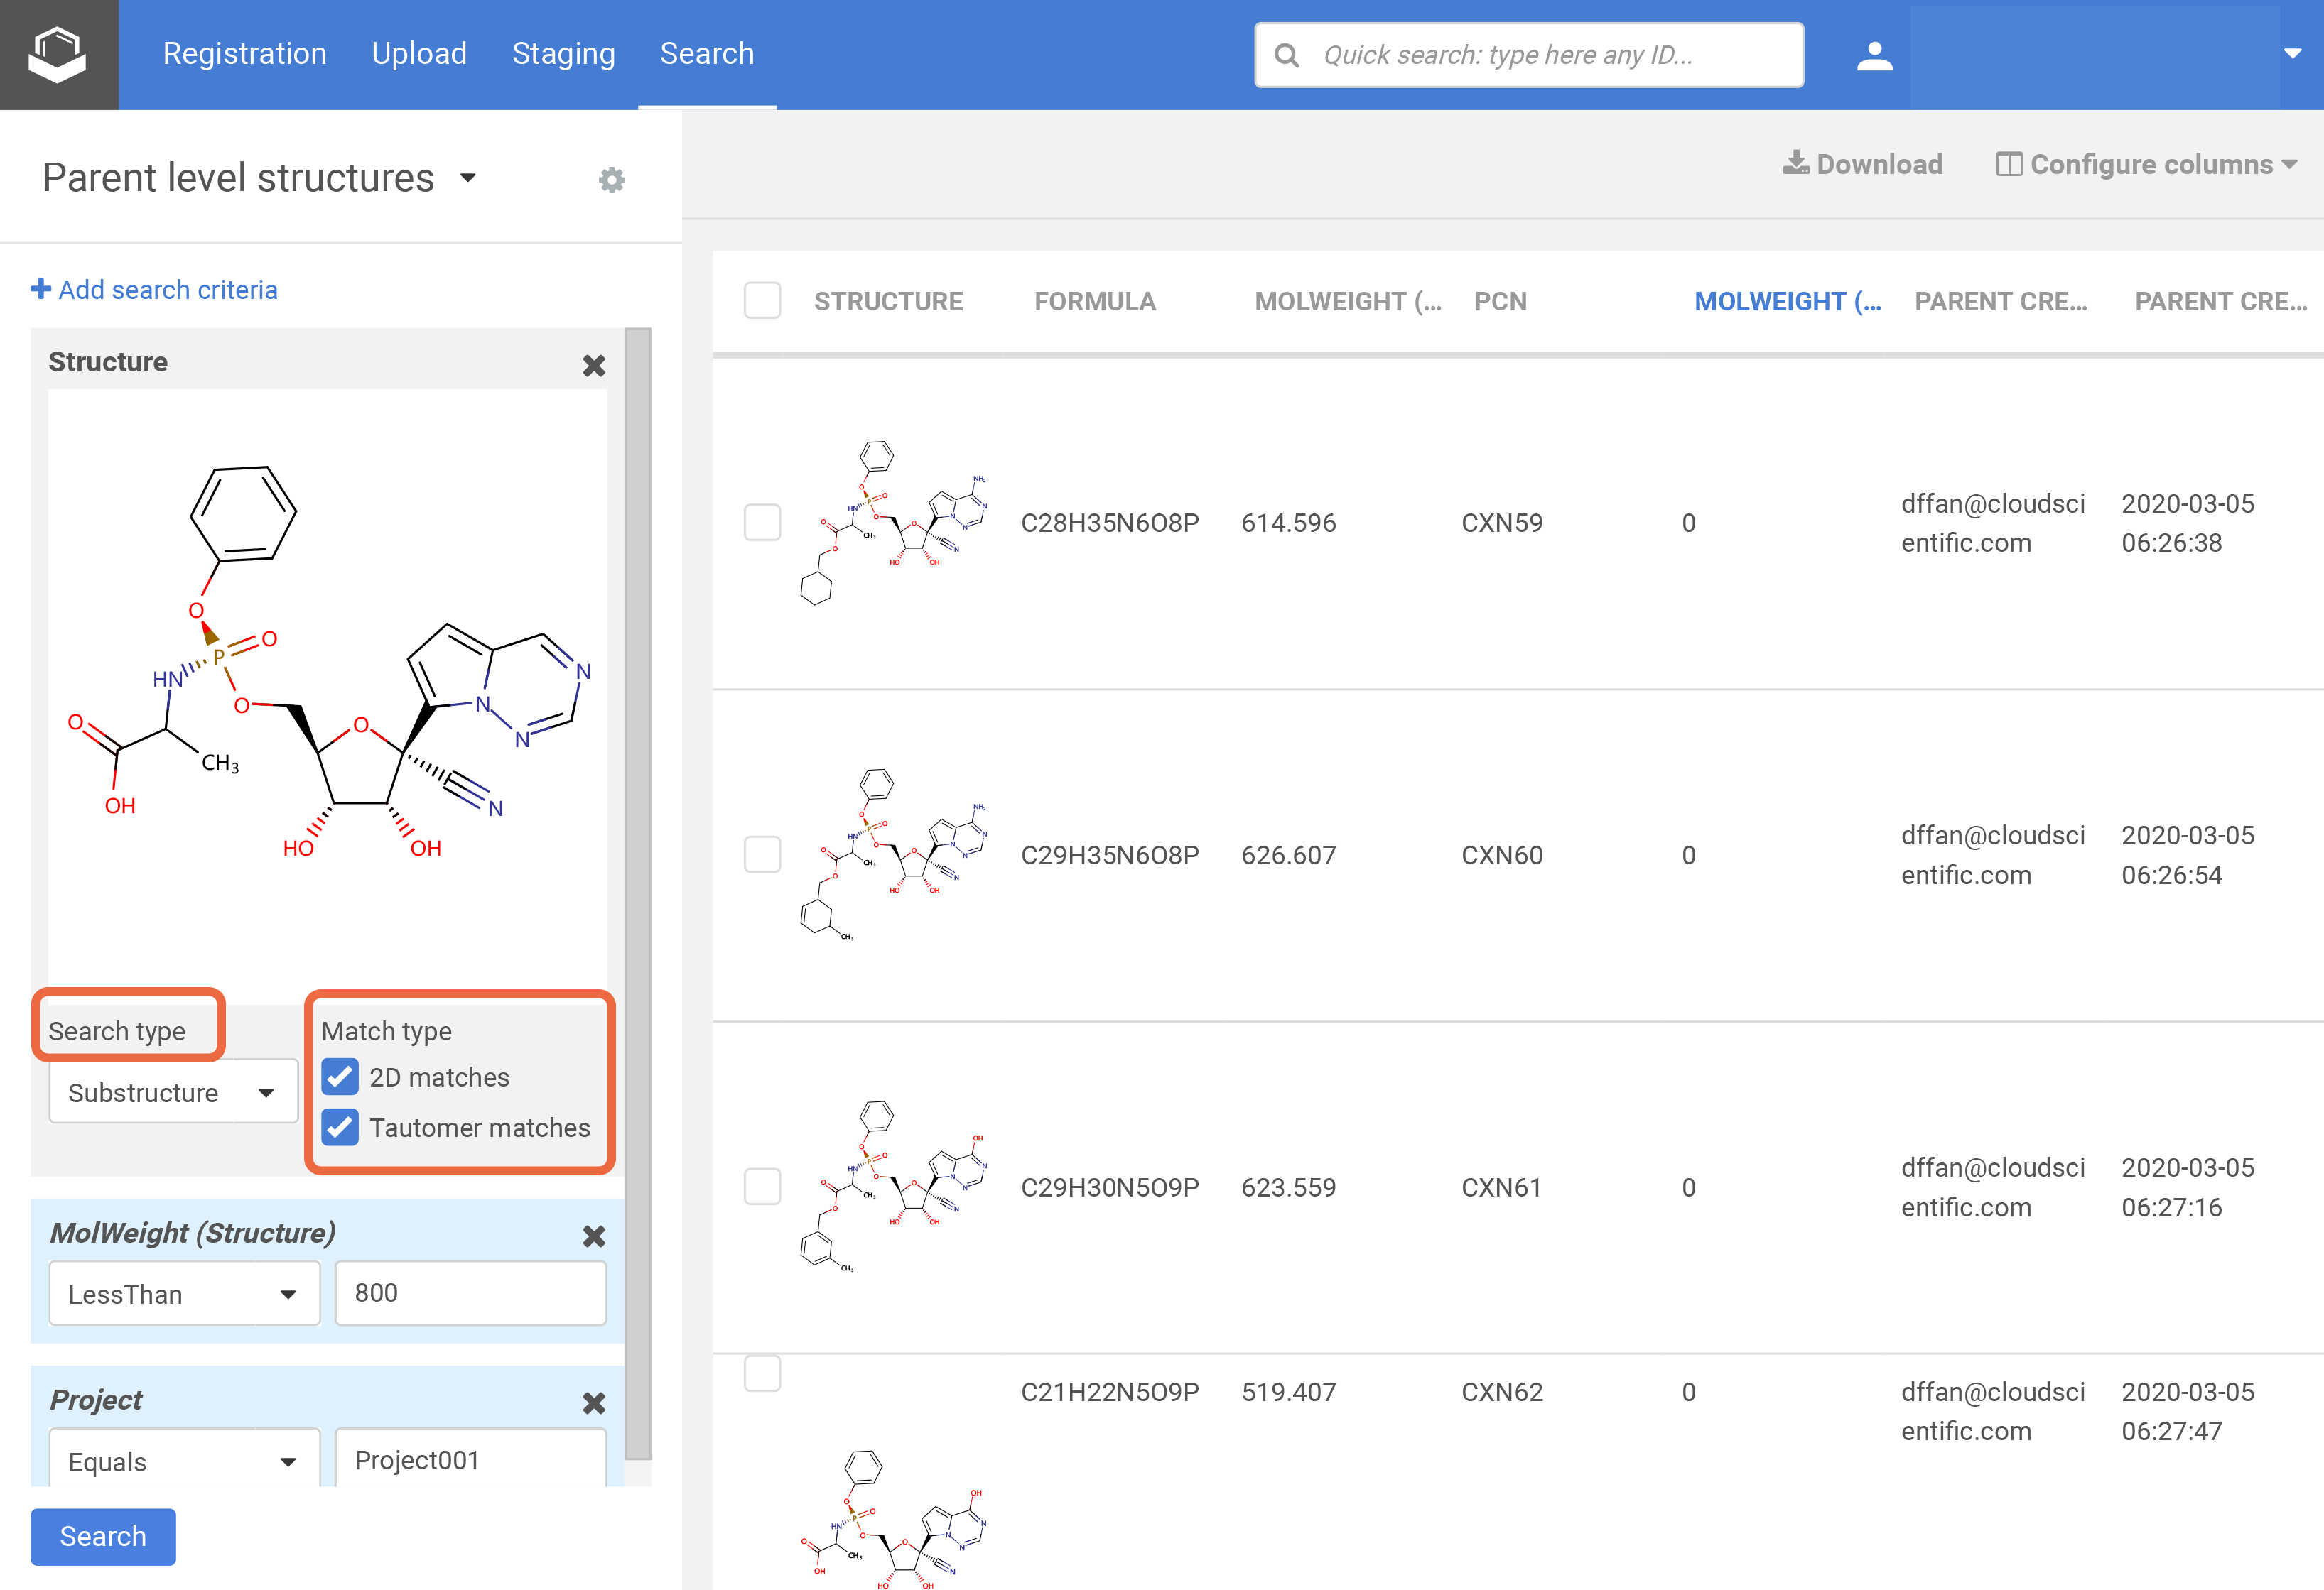Open the structure thumbnail for CXN60
The height and width of the screenshot is (1590, 2324).
[x=893, y=854]
